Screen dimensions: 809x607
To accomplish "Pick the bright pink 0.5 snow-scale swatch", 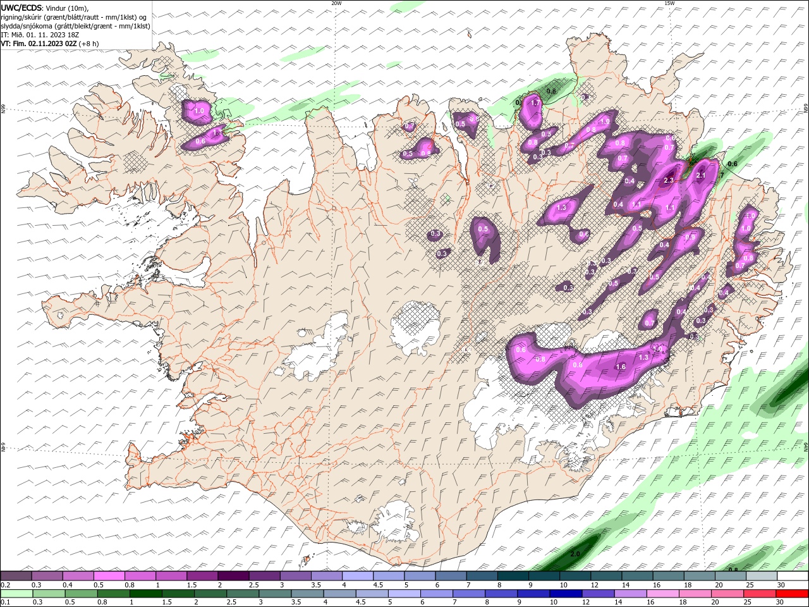I will 109,575.
